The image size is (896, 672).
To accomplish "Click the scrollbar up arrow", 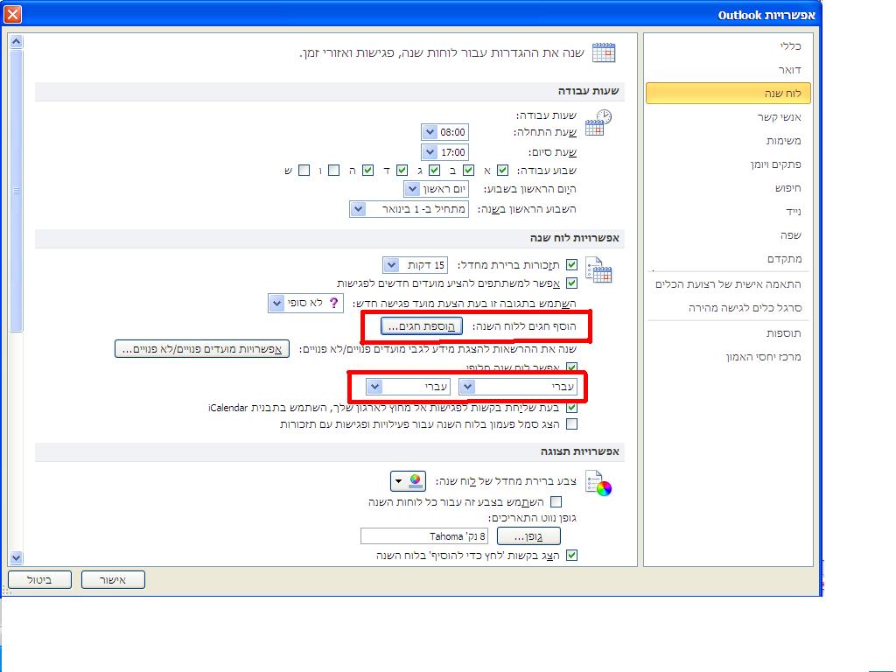I will pyautogui.click(x=16, y=41).
